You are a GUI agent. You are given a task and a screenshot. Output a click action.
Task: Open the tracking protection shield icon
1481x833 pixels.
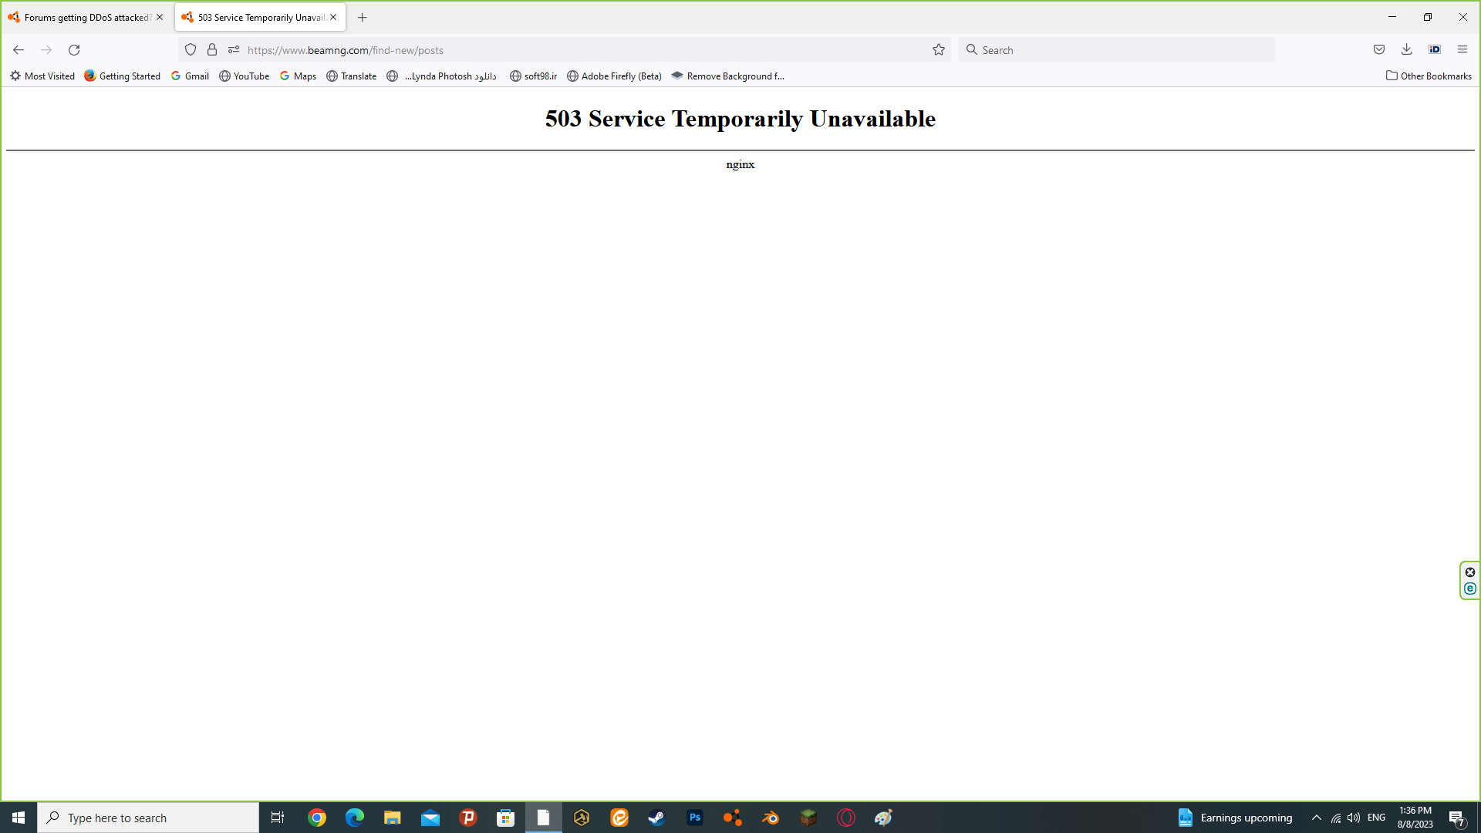pyautogui.click(x=191, y=50)
